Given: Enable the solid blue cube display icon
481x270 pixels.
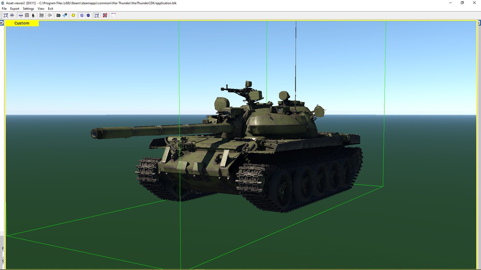Looking at the screenshot, I should (88, 15).
